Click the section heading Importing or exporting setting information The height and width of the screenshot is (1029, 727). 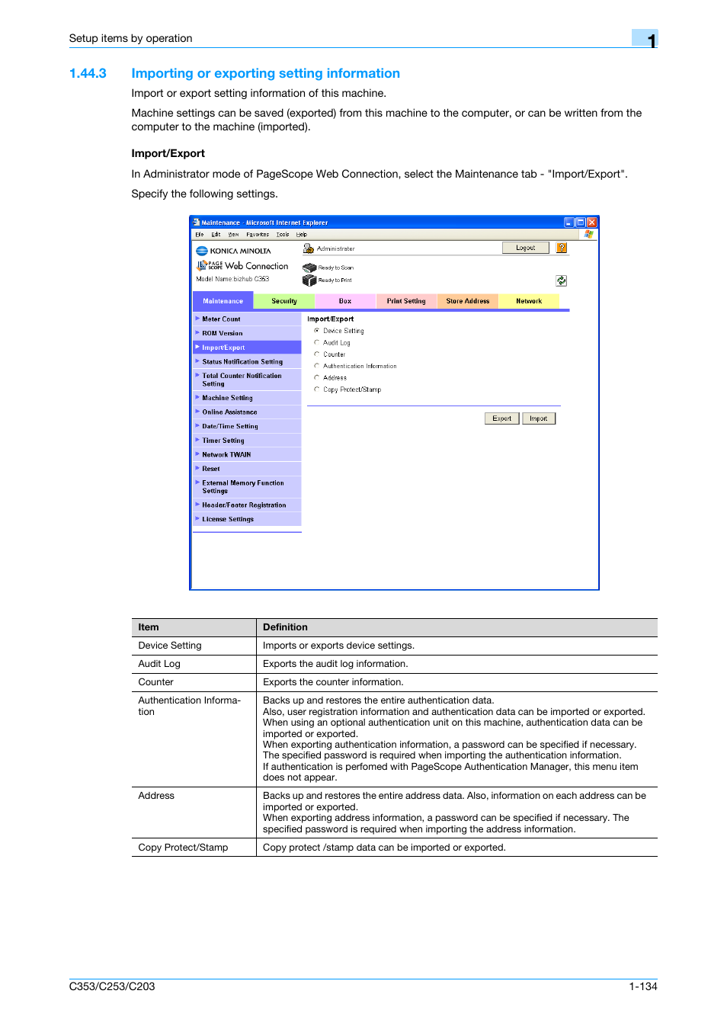(x=266, y=73)
